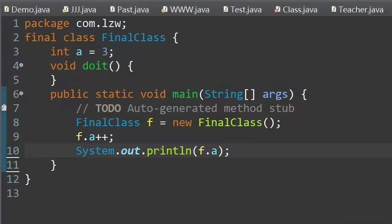Click the 'doit' method name
392x224 pixels.
coord(95,66)
